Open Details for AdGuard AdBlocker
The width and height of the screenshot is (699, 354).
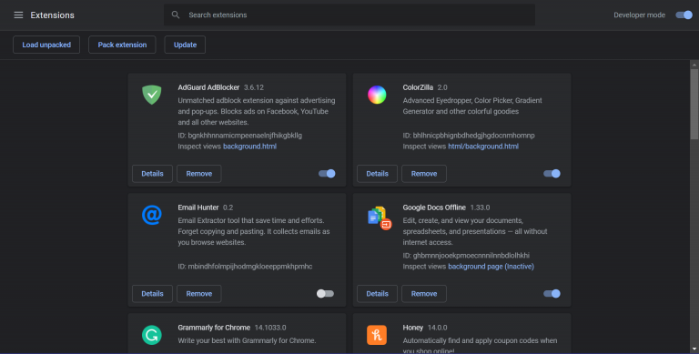tap(153, 174)
